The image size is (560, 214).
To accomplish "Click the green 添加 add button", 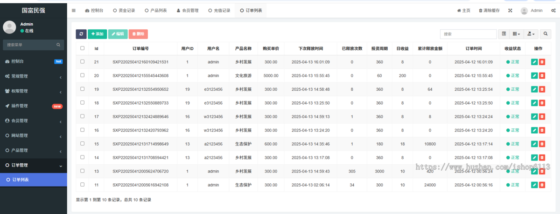I will click(x=97, y=34).
